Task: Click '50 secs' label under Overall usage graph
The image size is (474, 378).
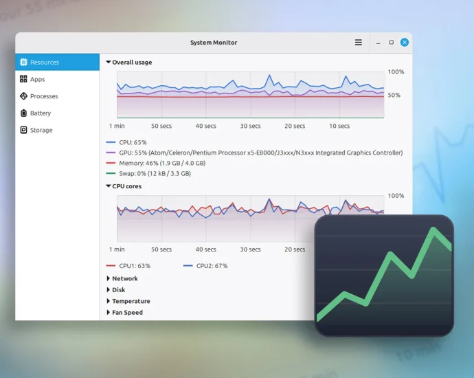Action: tap(161, 126)
